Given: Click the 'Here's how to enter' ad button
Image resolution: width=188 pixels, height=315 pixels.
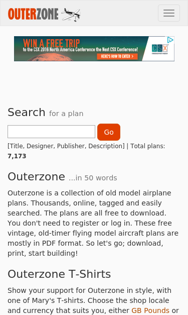Looking at the screenshot, I should pyautogui.click(x=117, y=56).
